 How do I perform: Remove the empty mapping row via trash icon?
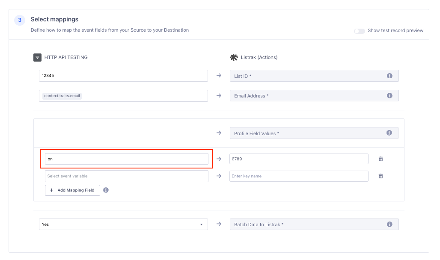click(x=381, y=176)
